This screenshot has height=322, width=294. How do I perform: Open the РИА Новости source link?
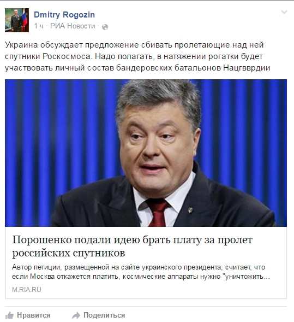point(73,26)
